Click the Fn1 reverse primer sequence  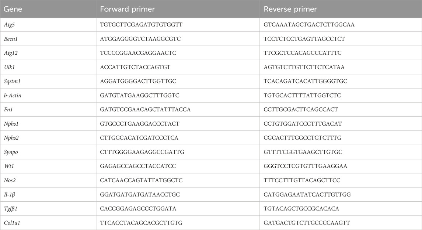pyautogui.click(x=296, y=110)
